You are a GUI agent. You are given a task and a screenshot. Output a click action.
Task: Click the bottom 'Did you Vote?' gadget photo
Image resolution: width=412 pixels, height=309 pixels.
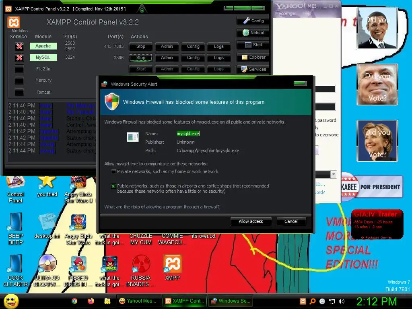[x=377, y=141]
